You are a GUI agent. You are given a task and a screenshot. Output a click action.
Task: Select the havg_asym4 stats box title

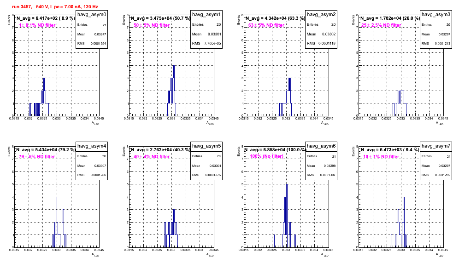[x=92, y=146]
